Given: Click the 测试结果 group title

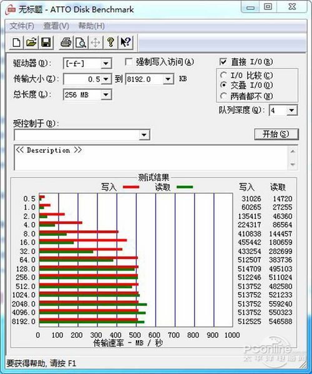Looking at the screenshot, I should tap(154, 178).
